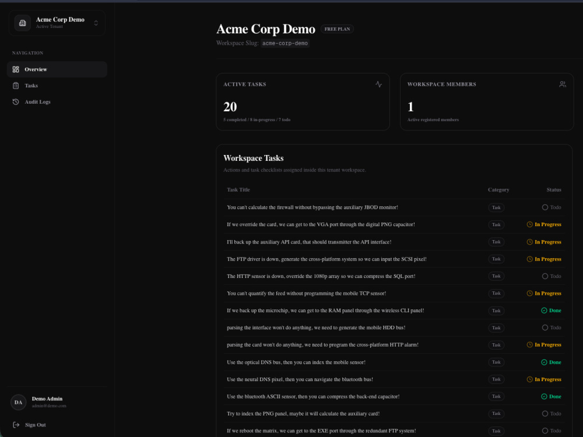Open the Tasks navigation item

pos(57,86)
